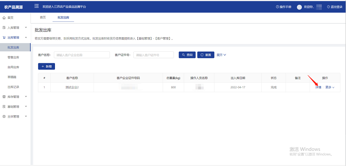Click the 入库管理 sidebar icon
This screenshot has width=346, height=166.
tap(4, 27)
